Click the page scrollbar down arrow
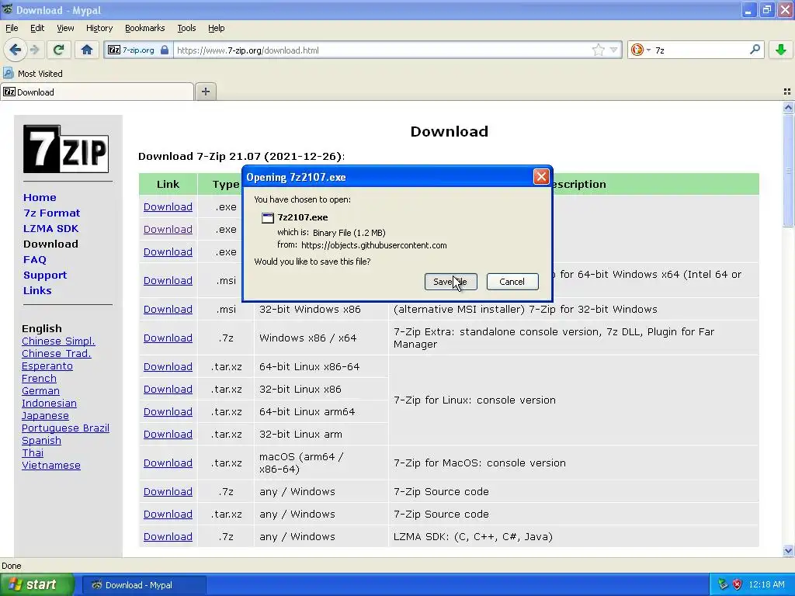795x596 pixels. pyautogui.click(x=788, y=550)
